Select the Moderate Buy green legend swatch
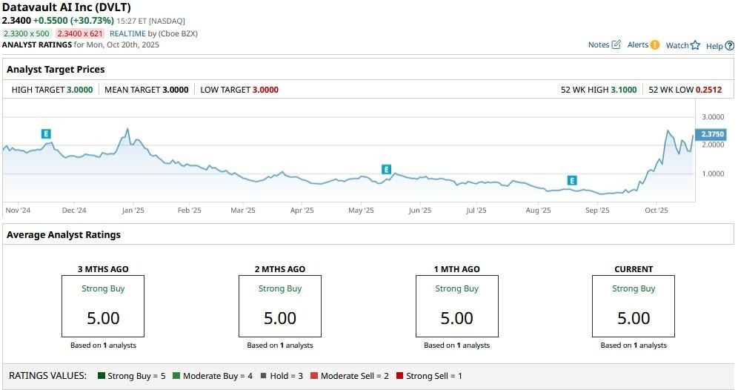The width and height of the screenshot is (738, 390). tap(176, 376)
